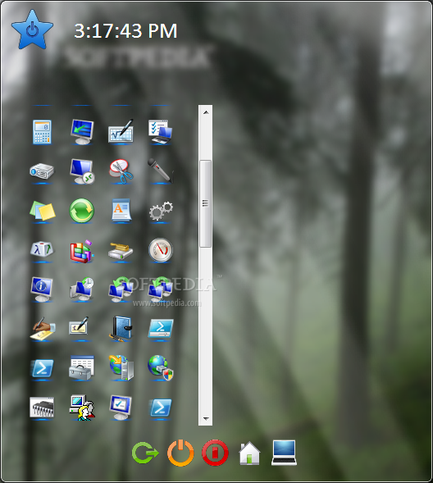Open System Information monitor icon

tap(42, 289)
